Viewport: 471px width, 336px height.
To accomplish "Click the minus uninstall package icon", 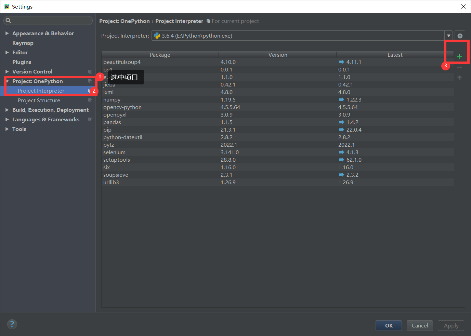I will tap(459, 67).
